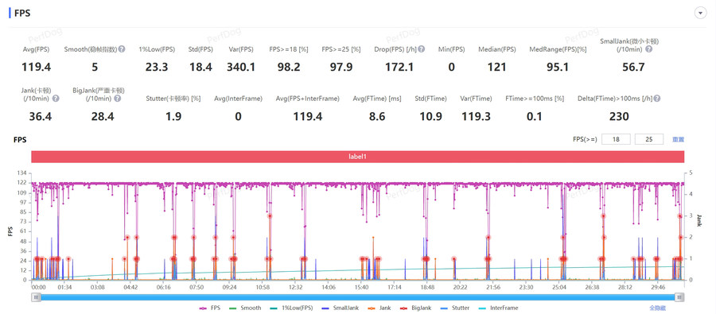Image resolution: width=716 pixels, height=314 pixels.
Task: Click the 重置 reset link
Action: pyautogui.click(x=678, y=139)
